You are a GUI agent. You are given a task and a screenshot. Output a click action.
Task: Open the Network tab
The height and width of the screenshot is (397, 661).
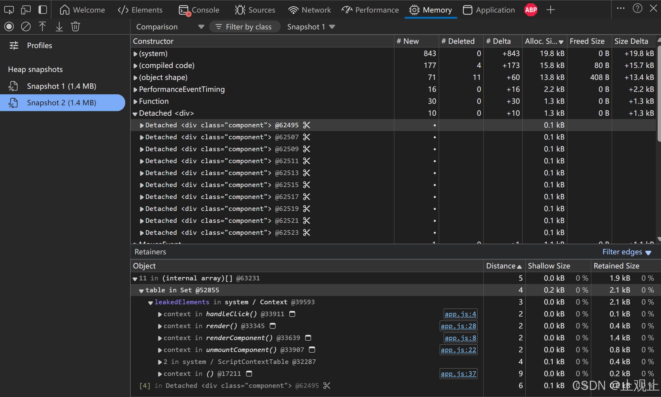coord(309,10)
